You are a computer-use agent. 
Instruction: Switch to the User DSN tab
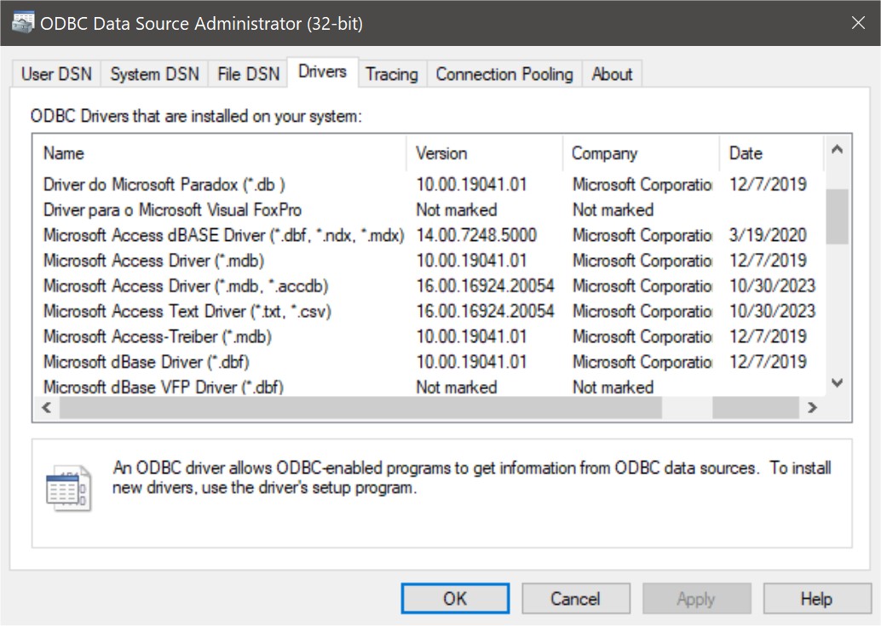pyautogui.click(x=55, y=74)
